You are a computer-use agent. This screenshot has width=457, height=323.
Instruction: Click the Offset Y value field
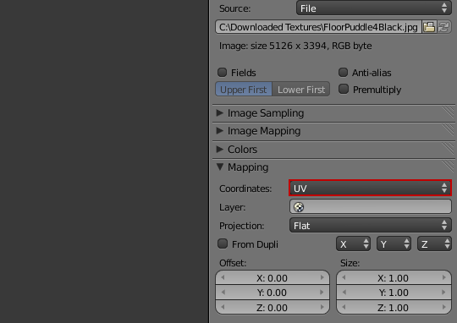273,293
